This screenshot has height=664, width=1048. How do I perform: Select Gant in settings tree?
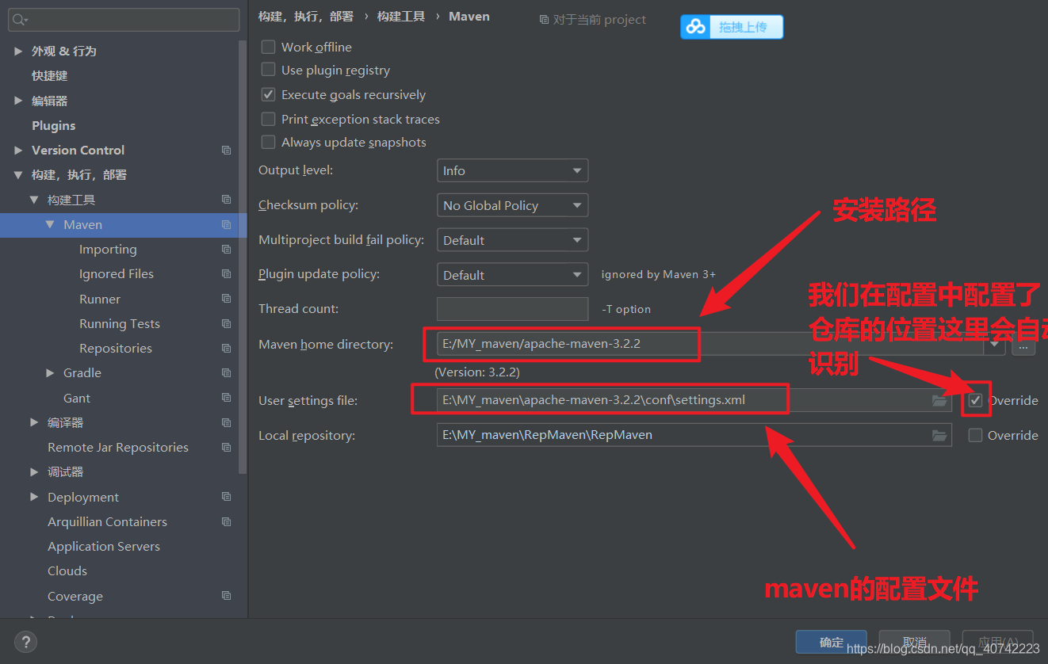point(77,398)
